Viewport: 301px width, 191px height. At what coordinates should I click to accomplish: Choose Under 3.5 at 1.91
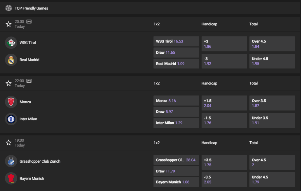[272, 120]
